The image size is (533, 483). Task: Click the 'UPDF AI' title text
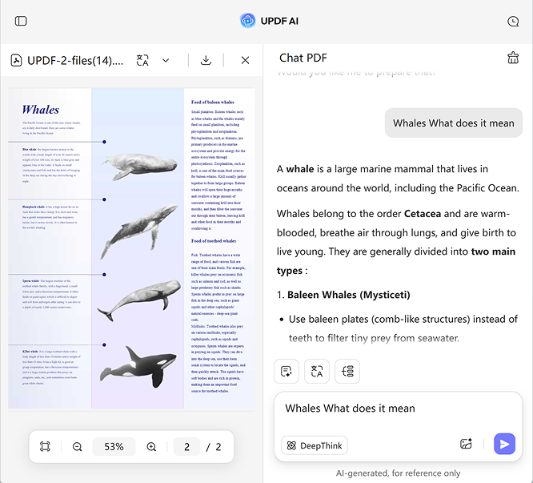279,21
